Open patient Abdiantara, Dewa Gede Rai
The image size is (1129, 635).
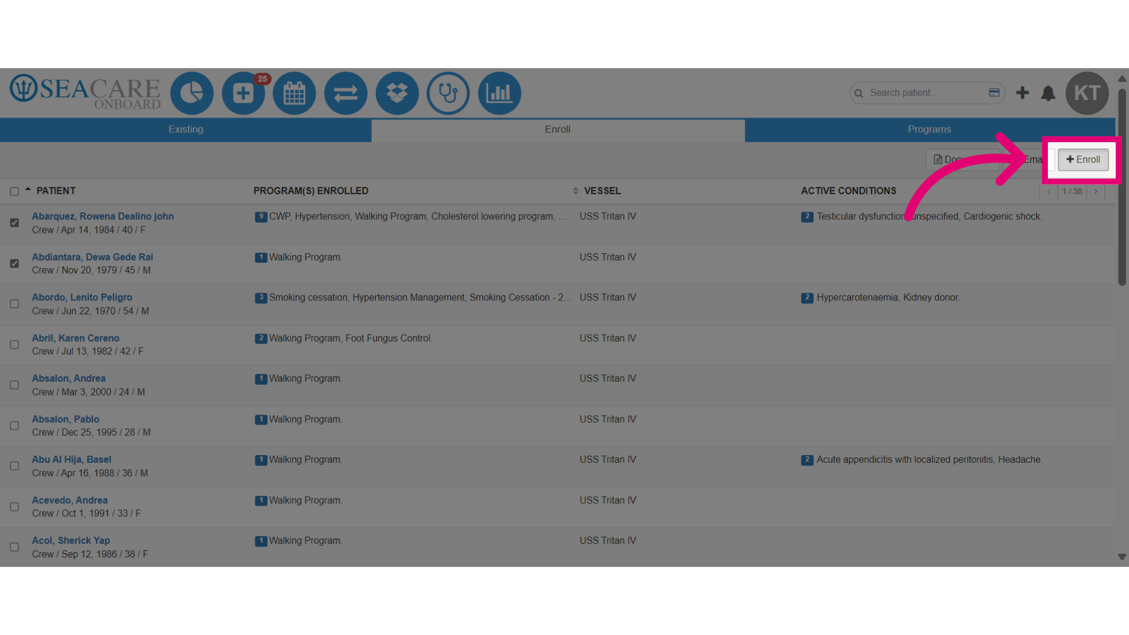point(92,257)
